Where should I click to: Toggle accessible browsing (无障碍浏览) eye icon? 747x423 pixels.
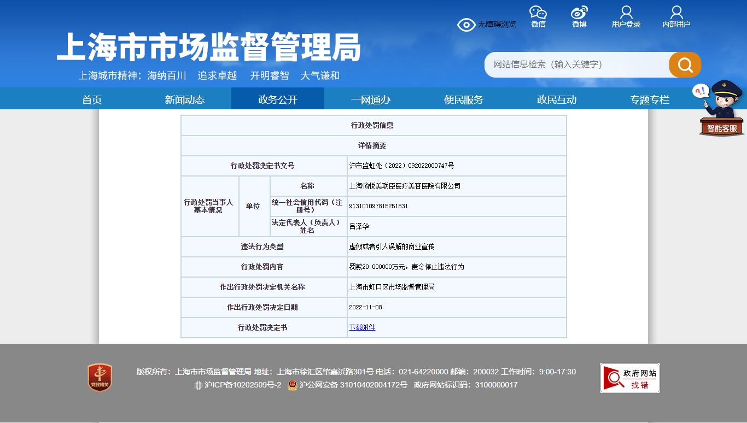[x=466, y=25]
